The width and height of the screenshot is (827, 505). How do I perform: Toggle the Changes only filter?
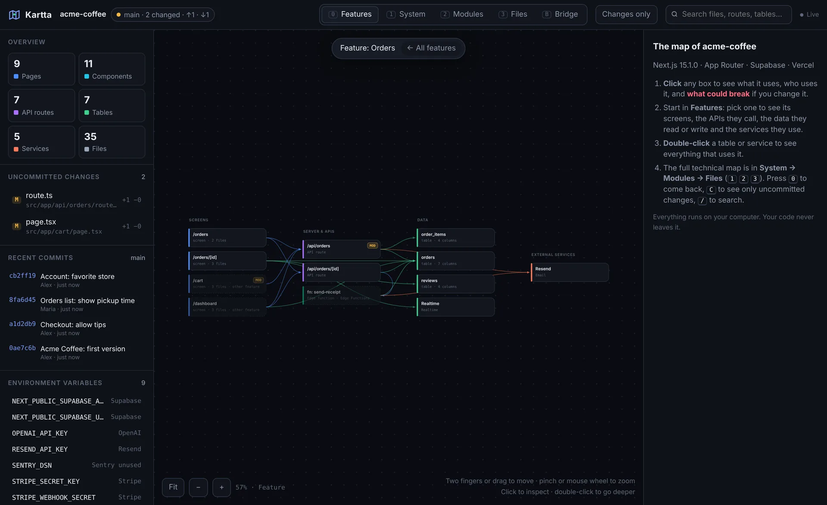coord(626,14)
